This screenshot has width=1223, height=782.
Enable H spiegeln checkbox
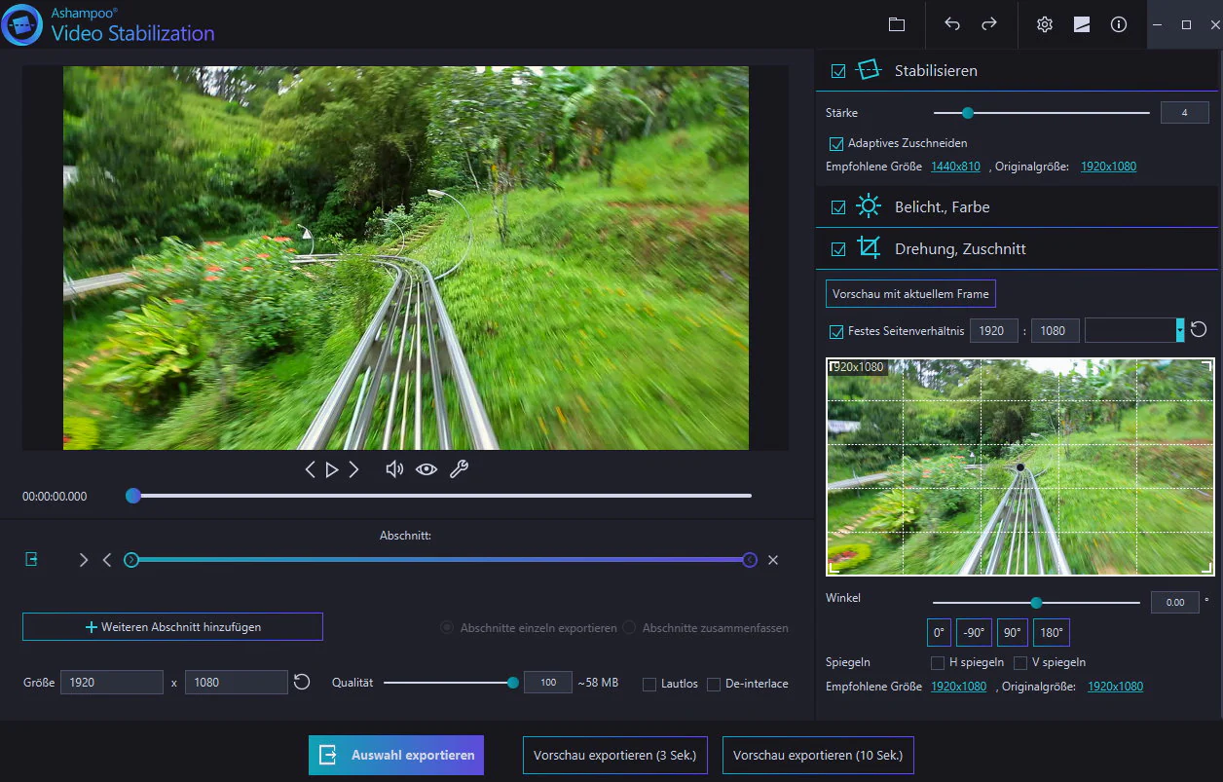[x=938, y=663]
